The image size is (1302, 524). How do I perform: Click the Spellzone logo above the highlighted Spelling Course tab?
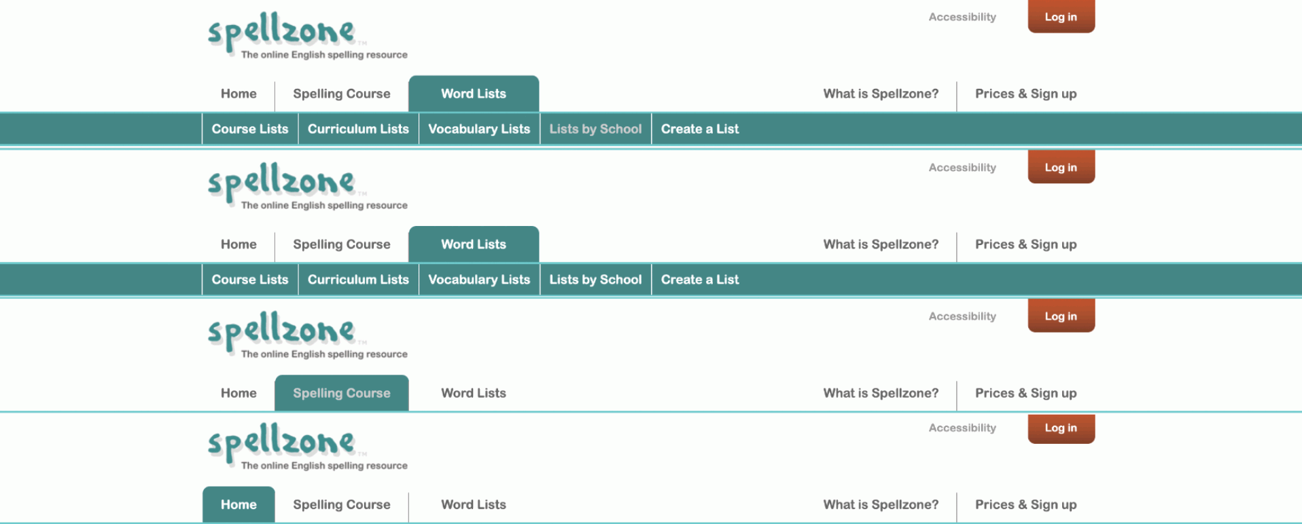pos(307,335)
